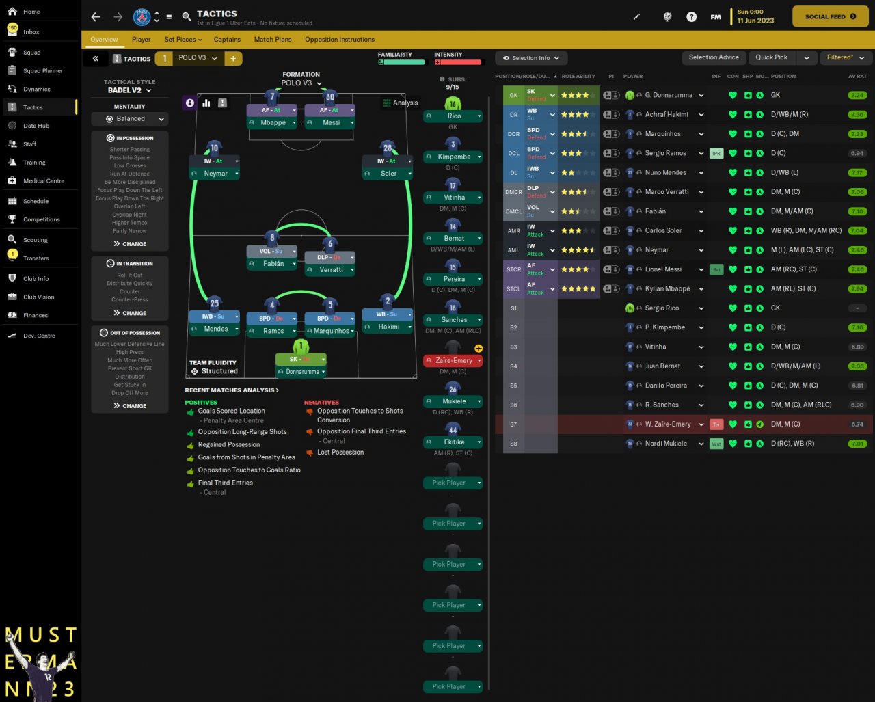Add a new tactic slot with plus button
Screen dimensions: 875x702
tap(233, 59)
